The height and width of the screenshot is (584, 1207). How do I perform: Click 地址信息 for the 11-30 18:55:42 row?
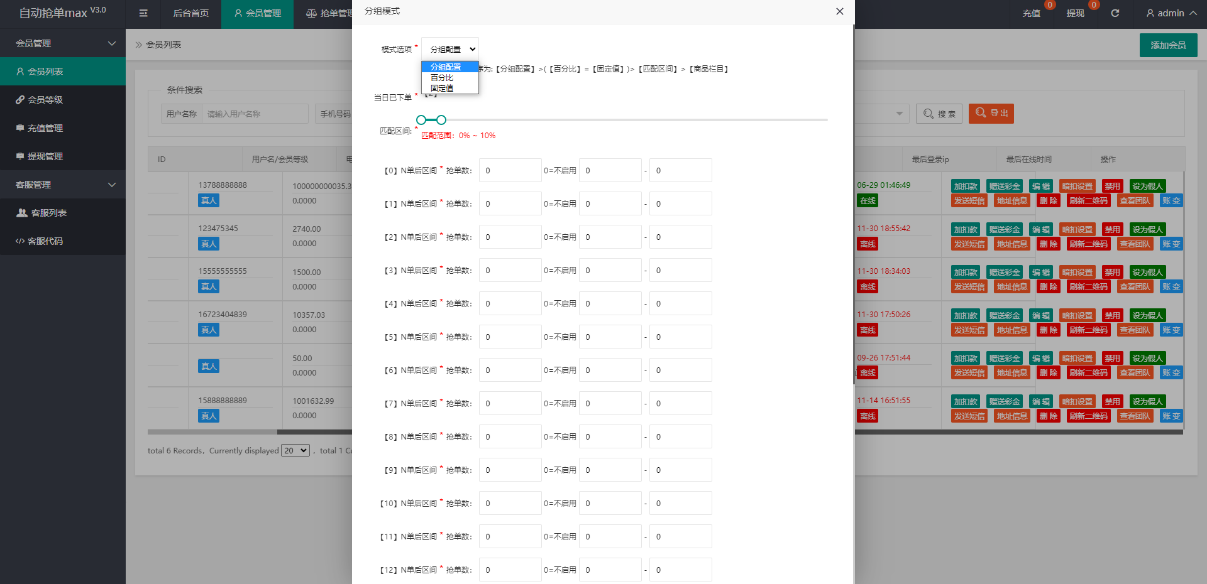coord(1012,244)
